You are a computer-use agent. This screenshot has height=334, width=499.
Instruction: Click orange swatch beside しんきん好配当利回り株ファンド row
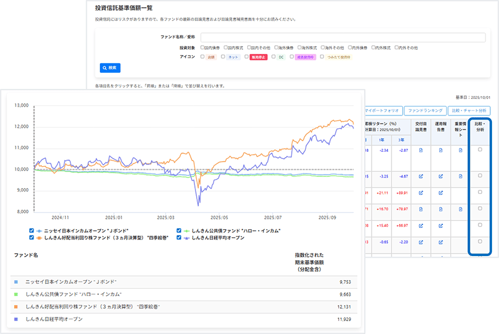tap(16, 306)
